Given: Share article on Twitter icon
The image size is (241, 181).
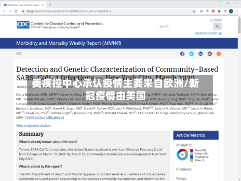Looking at the screenshot, I should click(x=191, y=54).
